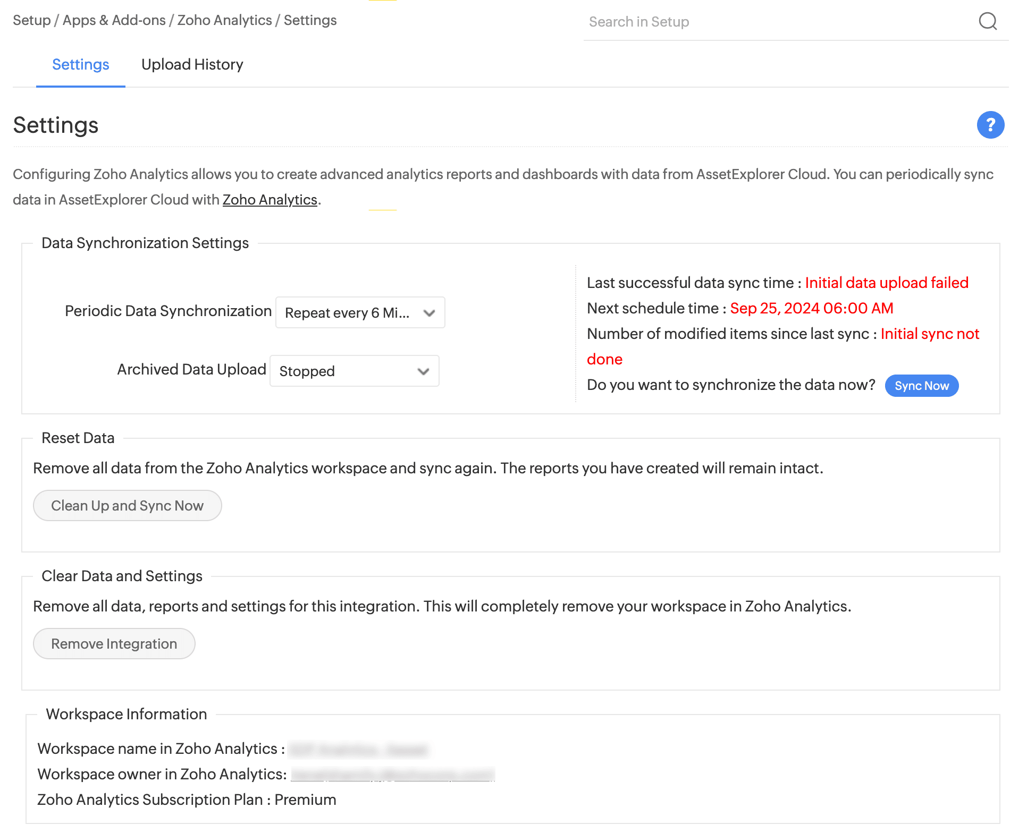Select the Settings tab
Screen dimensions: 1010x833
point(80,64)
